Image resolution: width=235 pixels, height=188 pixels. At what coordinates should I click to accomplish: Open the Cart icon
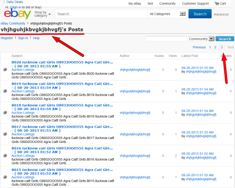tap(216, 3)
